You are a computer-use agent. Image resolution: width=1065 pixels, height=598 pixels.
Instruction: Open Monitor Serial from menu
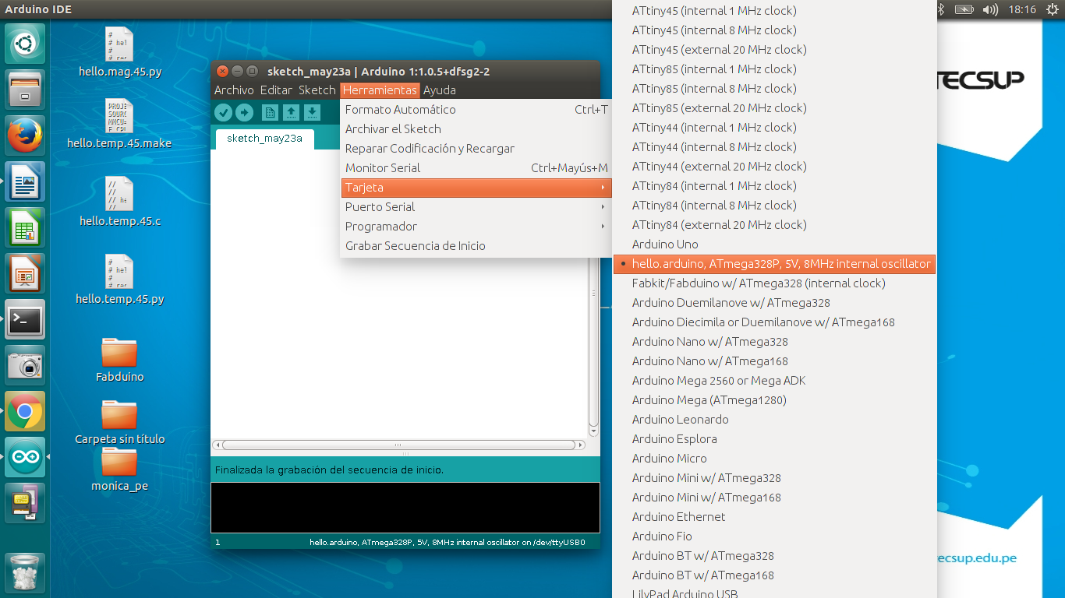(476, 168)
